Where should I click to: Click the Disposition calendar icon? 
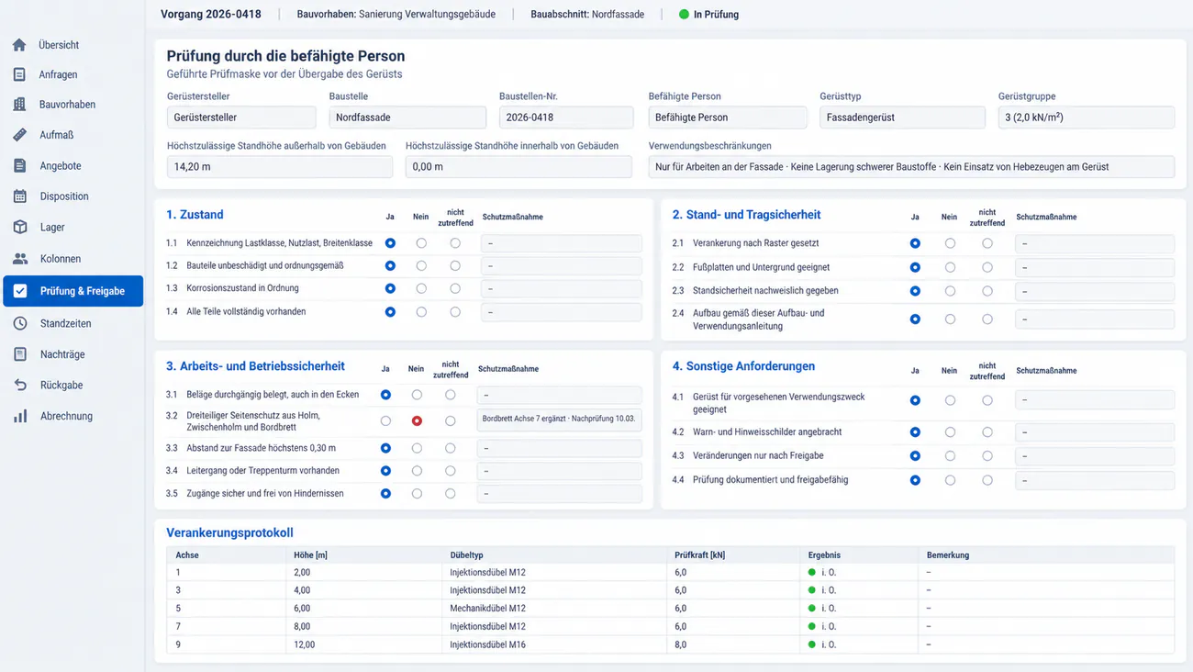(20, 196)
